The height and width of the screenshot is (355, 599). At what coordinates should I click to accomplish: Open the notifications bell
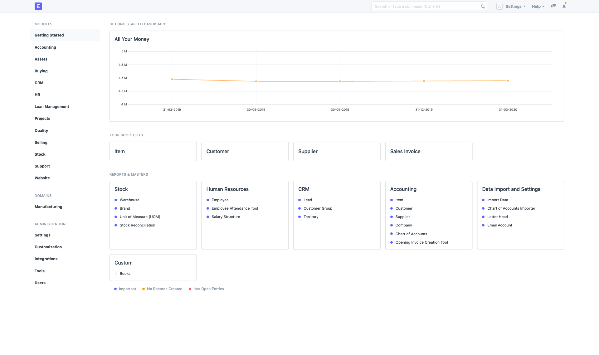coord(564,6)
